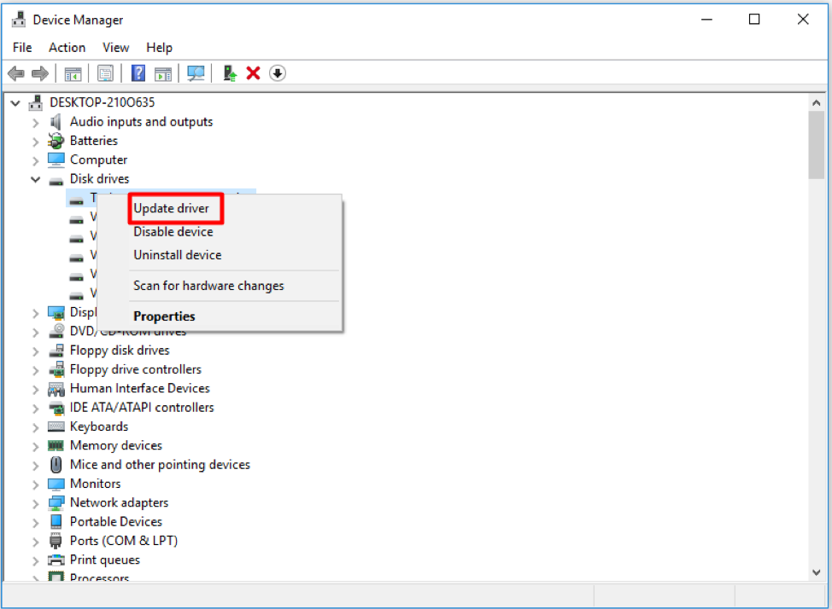This screenshot has height=609, width=832.
Task: Expand the Batteries node chevron
Action: click(36, 142)
